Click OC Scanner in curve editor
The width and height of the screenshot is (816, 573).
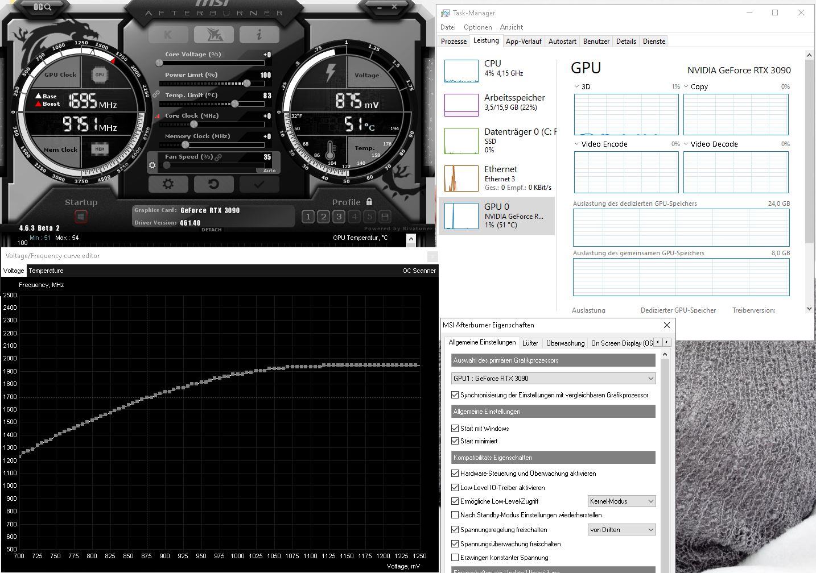pos(419,271)
